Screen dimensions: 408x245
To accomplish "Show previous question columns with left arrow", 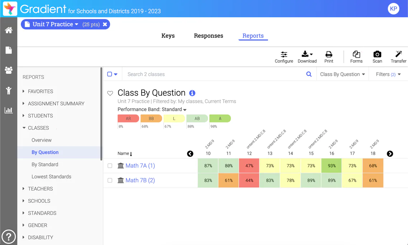I will [x=190, y=154].
